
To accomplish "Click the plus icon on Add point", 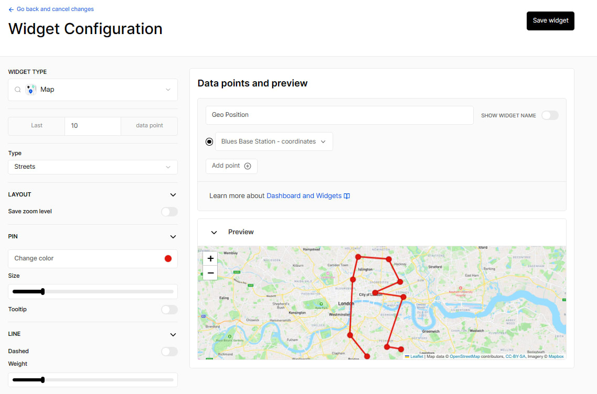I will [x=248, y=166].
